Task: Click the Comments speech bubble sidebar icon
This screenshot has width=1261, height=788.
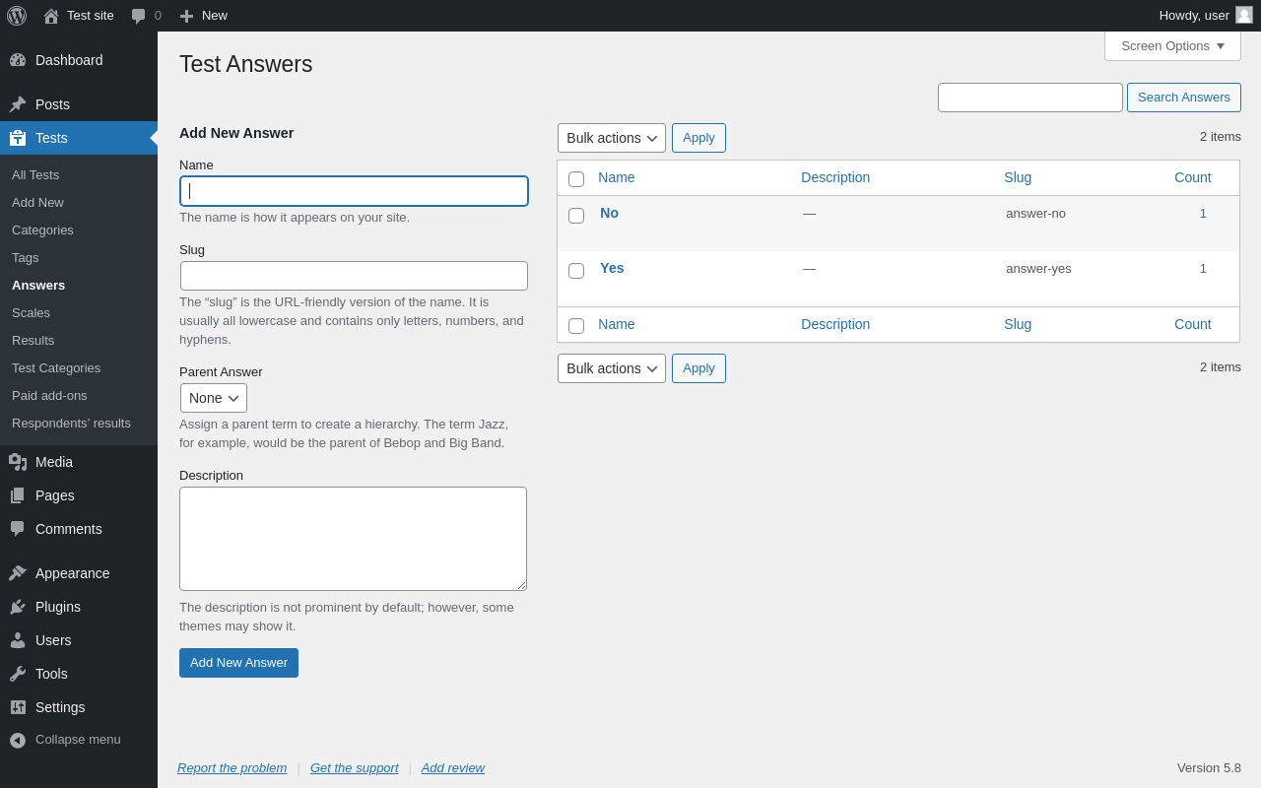Action: pyautogui.click(x=18, y=529)
